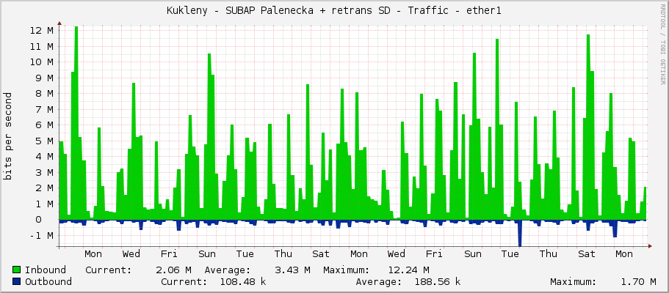Click the '2 M' y-axis label
Image resolution: width=669 pixels, height=293 pixels.
tap(45, 188)
